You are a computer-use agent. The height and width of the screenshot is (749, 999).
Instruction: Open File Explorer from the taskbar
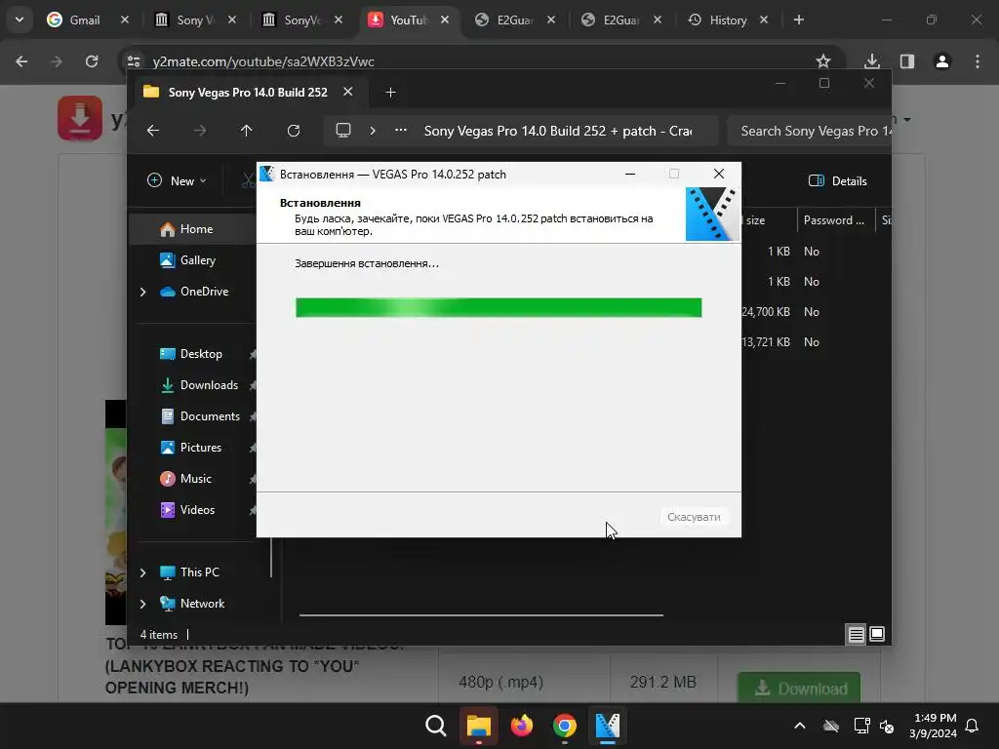478,726
